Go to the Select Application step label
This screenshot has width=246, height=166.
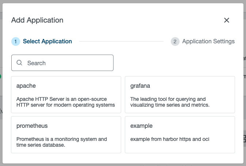[47, 41]
